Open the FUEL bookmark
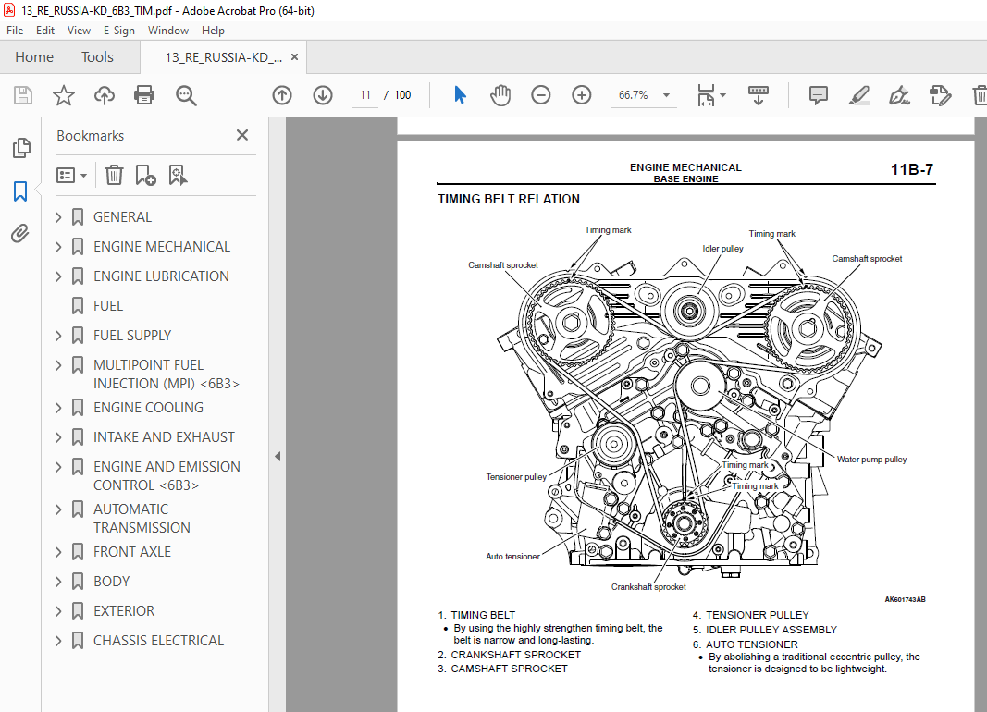The width and height of the screenshot is (987, 712). pos(107,306)
